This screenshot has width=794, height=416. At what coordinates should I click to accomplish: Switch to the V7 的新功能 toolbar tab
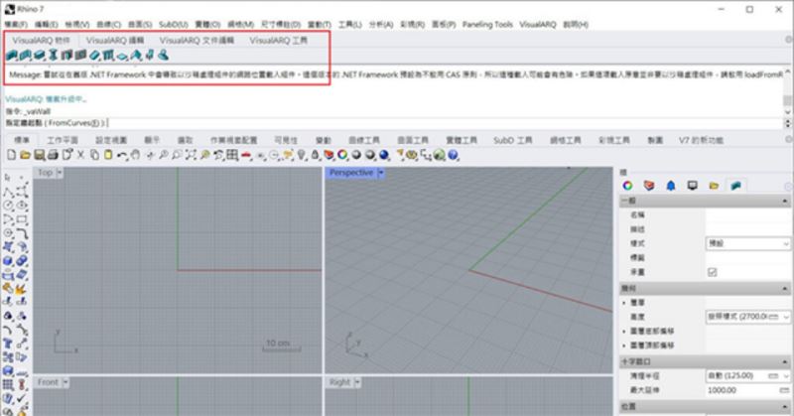(x=701, y=140)
